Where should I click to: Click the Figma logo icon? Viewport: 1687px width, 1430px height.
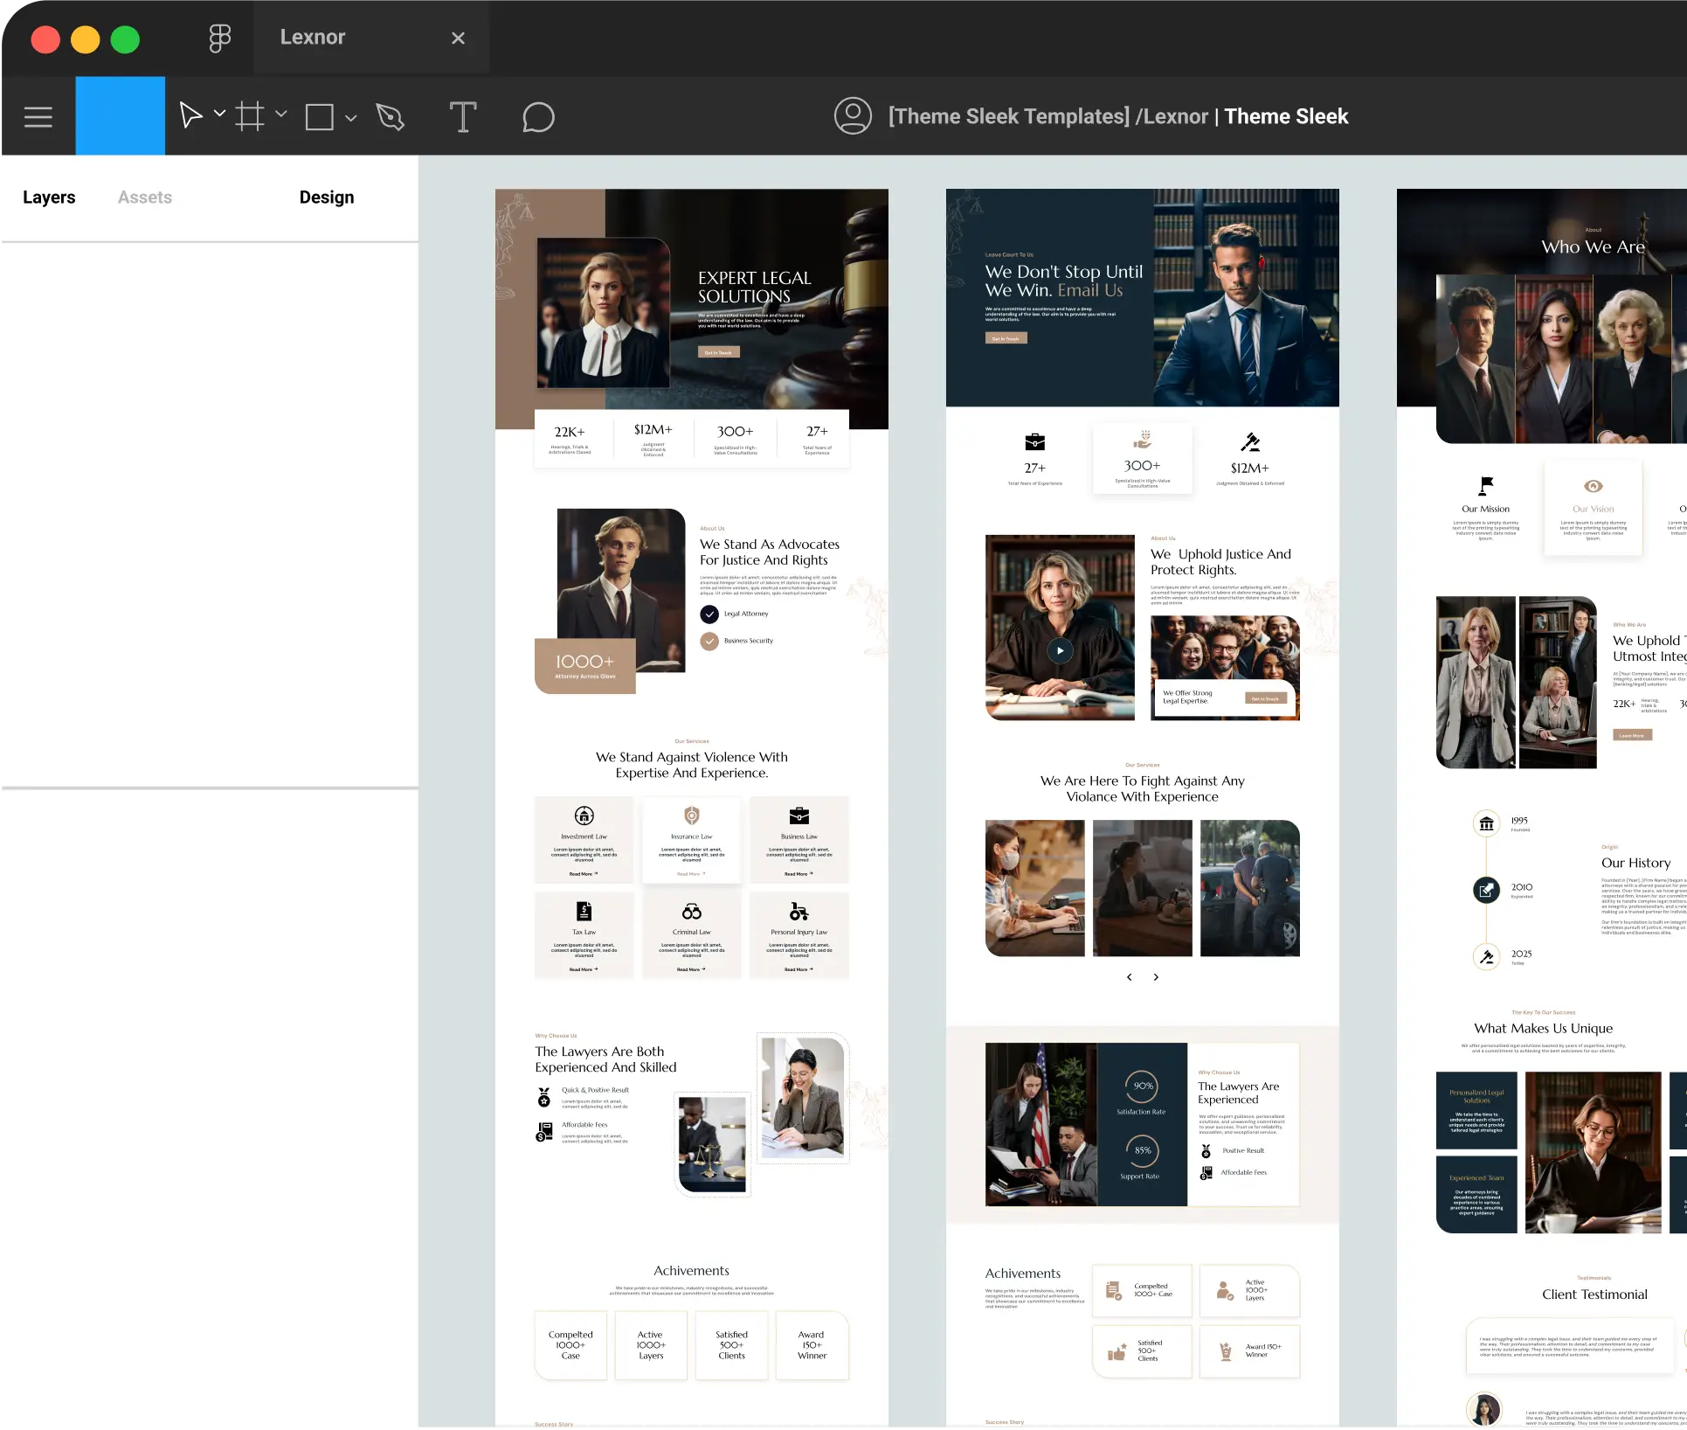pos(219,38)
